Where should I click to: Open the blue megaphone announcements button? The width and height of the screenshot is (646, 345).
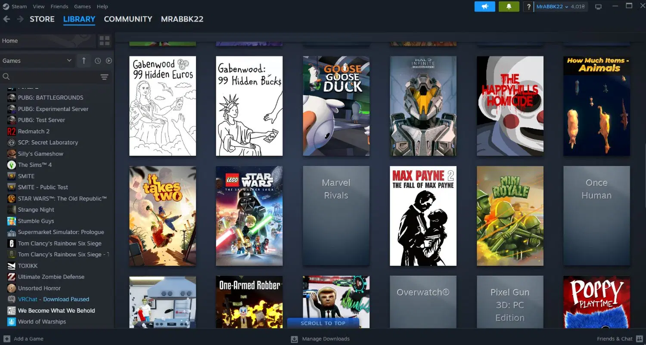(485, 6)
